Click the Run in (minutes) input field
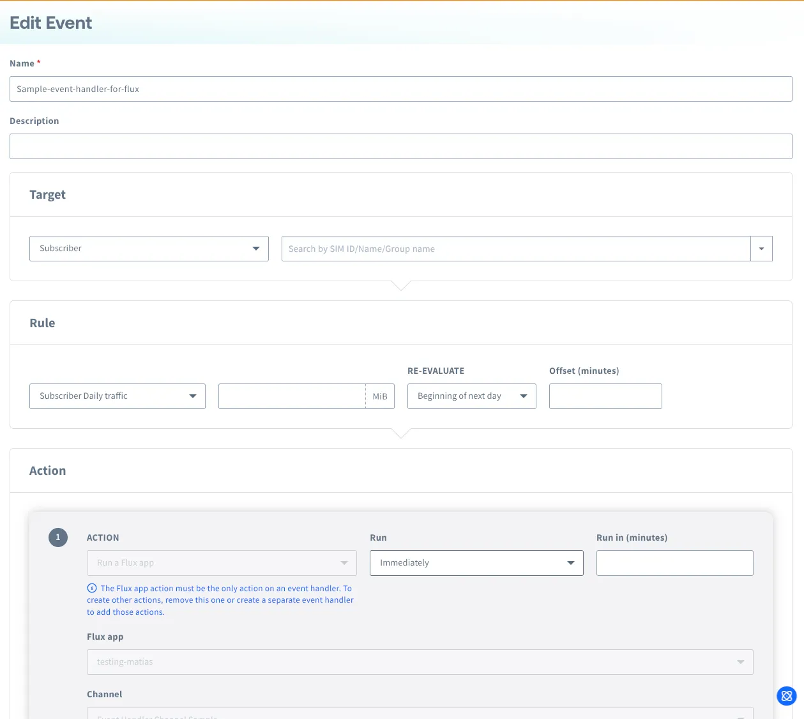 pos(675,563)
